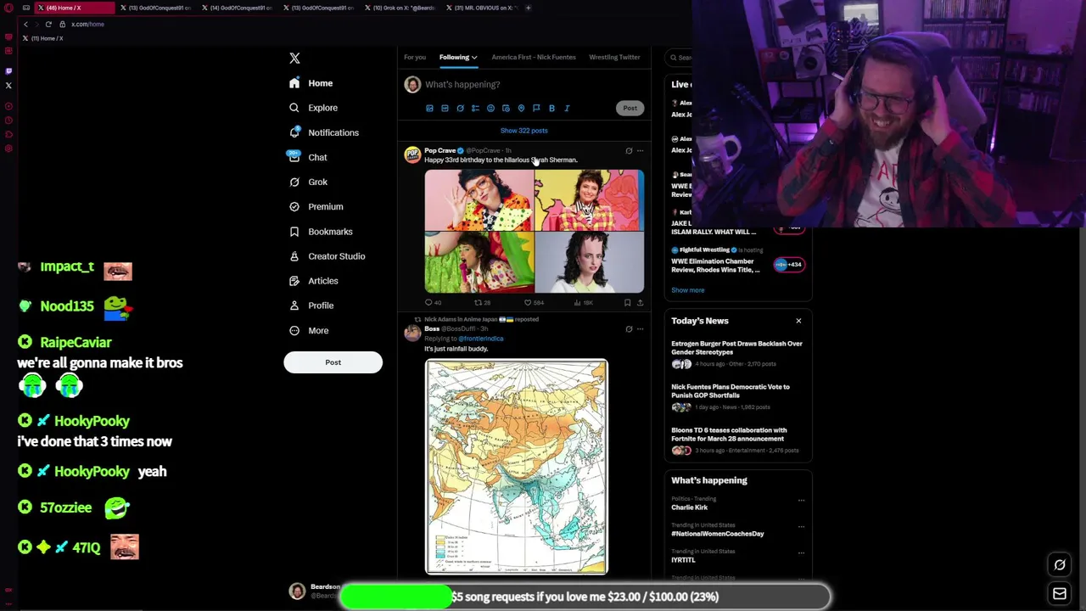Click Show more under live events
The image size is (1086, 611).
(687, 290)
